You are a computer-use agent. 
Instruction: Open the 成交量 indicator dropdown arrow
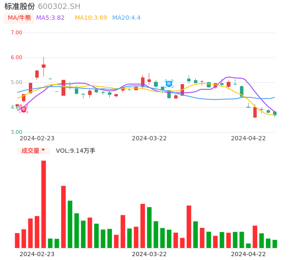click(43, 150)
